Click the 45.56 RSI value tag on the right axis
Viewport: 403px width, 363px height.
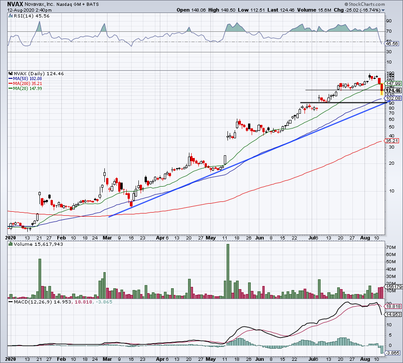(x=392, y=44)
